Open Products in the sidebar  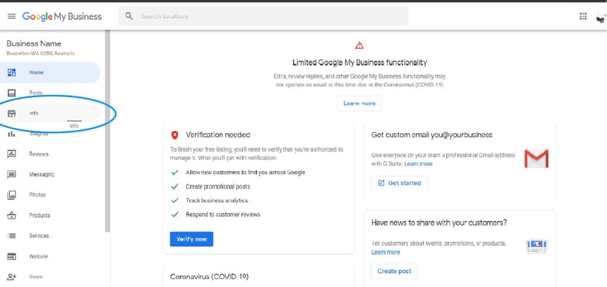50,215
